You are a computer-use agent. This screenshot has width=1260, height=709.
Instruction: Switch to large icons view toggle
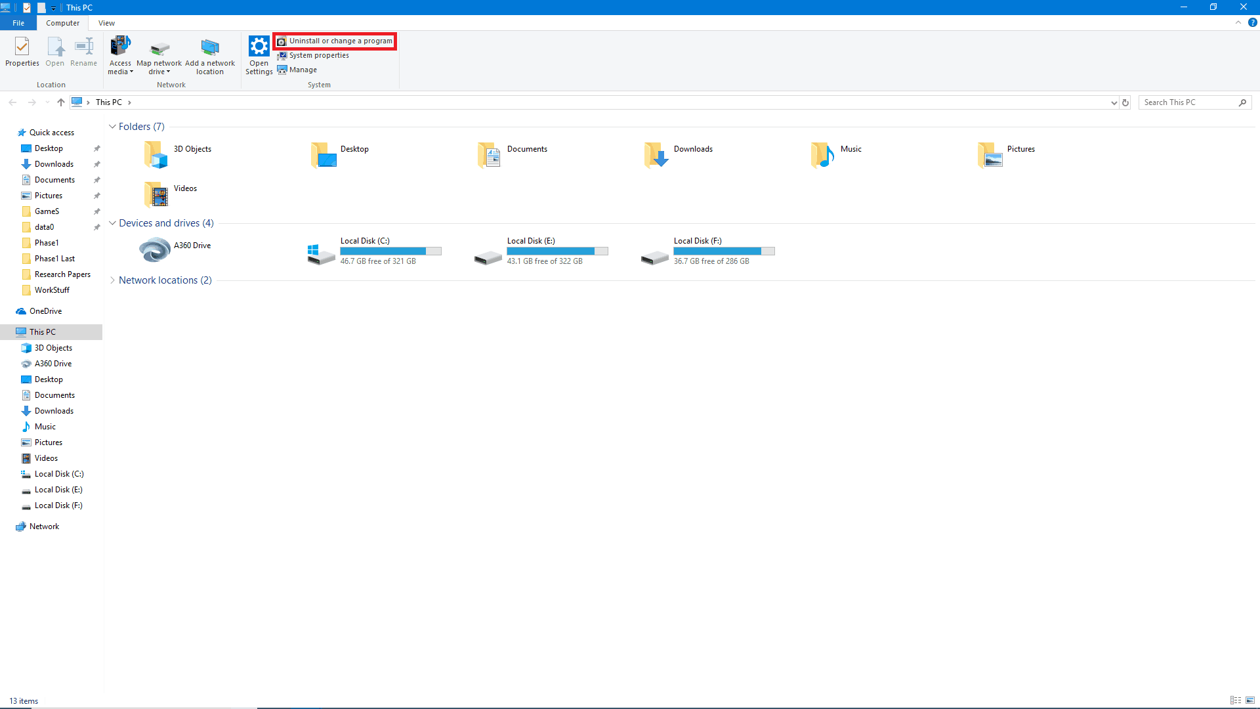pyautogui.click(x=1250, y=700)
